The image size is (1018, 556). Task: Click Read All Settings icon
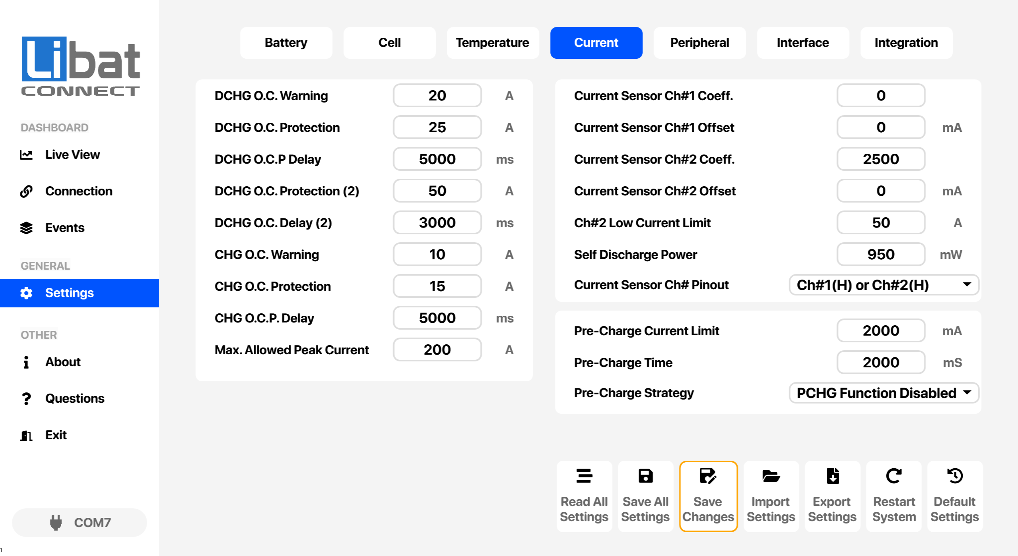click(x=584, y=476)
